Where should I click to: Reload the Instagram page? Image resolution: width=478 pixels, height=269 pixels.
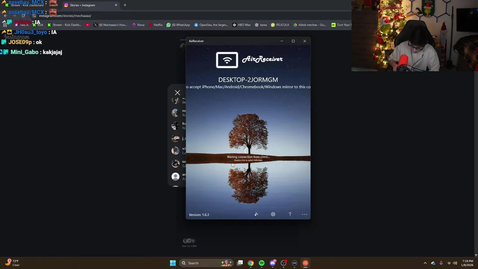click(x=23, y=16)
